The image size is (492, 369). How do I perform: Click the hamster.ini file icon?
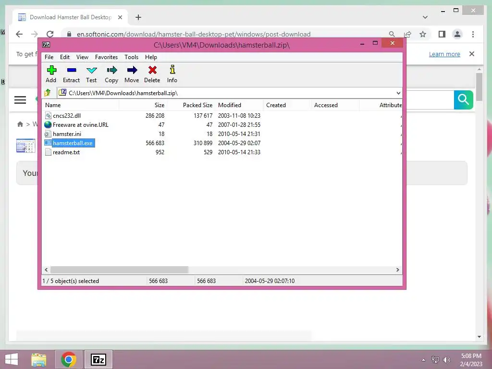point(48,134)
